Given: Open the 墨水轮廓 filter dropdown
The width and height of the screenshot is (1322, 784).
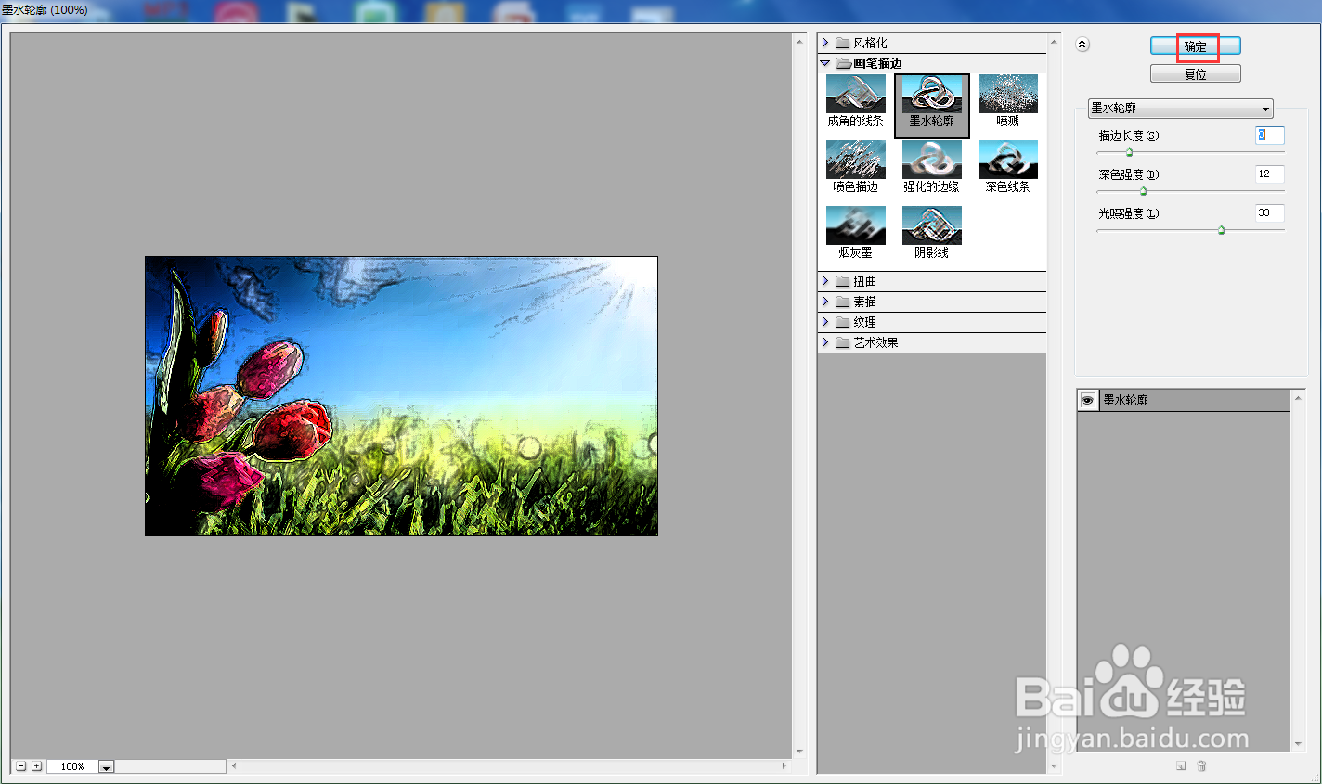Looking at the screenshot, I should point(1180,109).
